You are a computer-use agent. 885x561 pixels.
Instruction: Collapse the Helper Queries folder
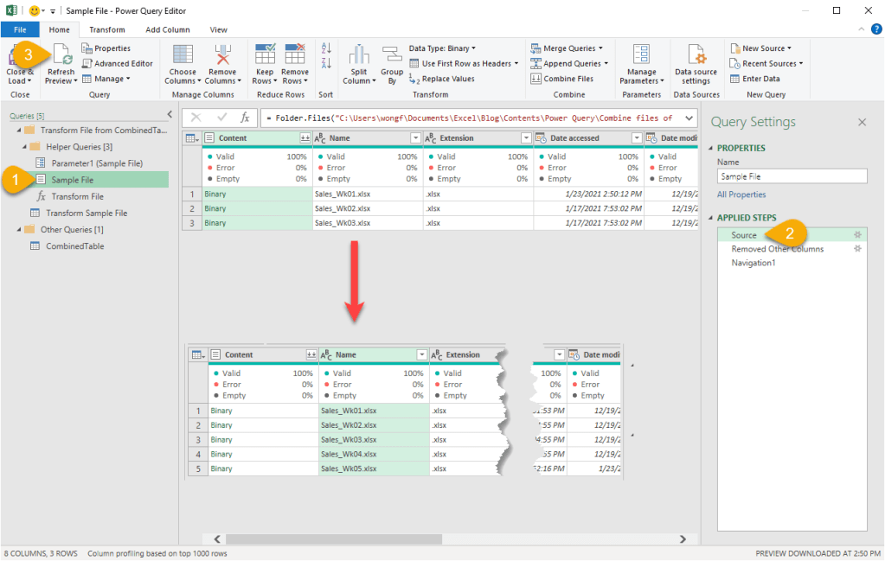pyautogui.click(x=25, y=147)
